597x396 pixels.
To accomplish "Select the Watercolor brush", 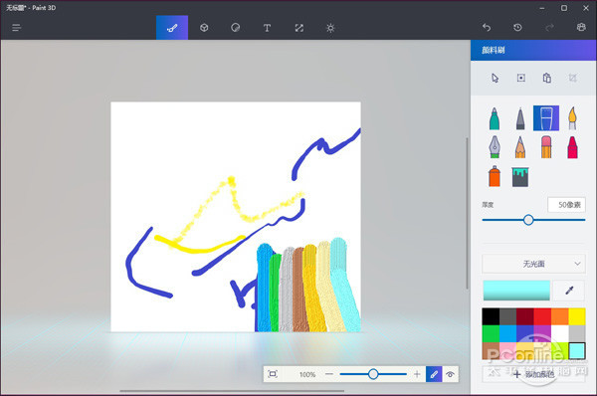I will point(572,118).
